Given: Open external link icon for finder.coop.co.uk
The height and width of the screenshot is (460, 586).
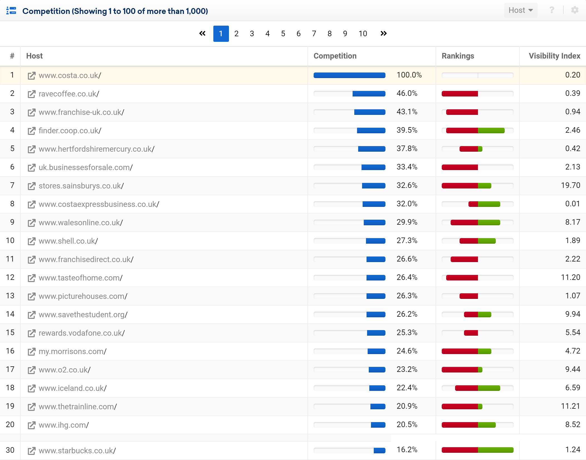Looking at the screenshot, I should [x=32, y=131].
